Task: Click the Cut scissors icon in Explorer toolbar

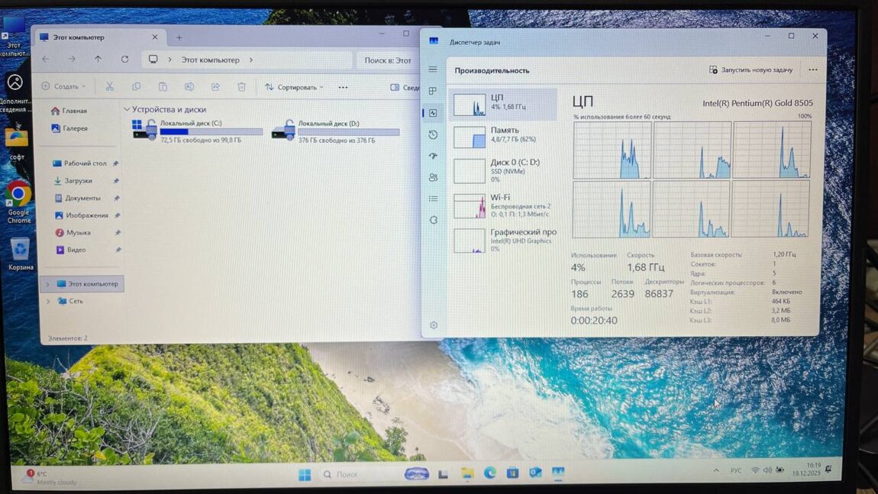Action: 109,87
